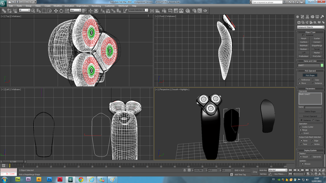Image resolution: width=326 pixels, height=183 pixels.
Task: Open Photoshop from the Windows taskbar
Action: (x=49, y=179)
